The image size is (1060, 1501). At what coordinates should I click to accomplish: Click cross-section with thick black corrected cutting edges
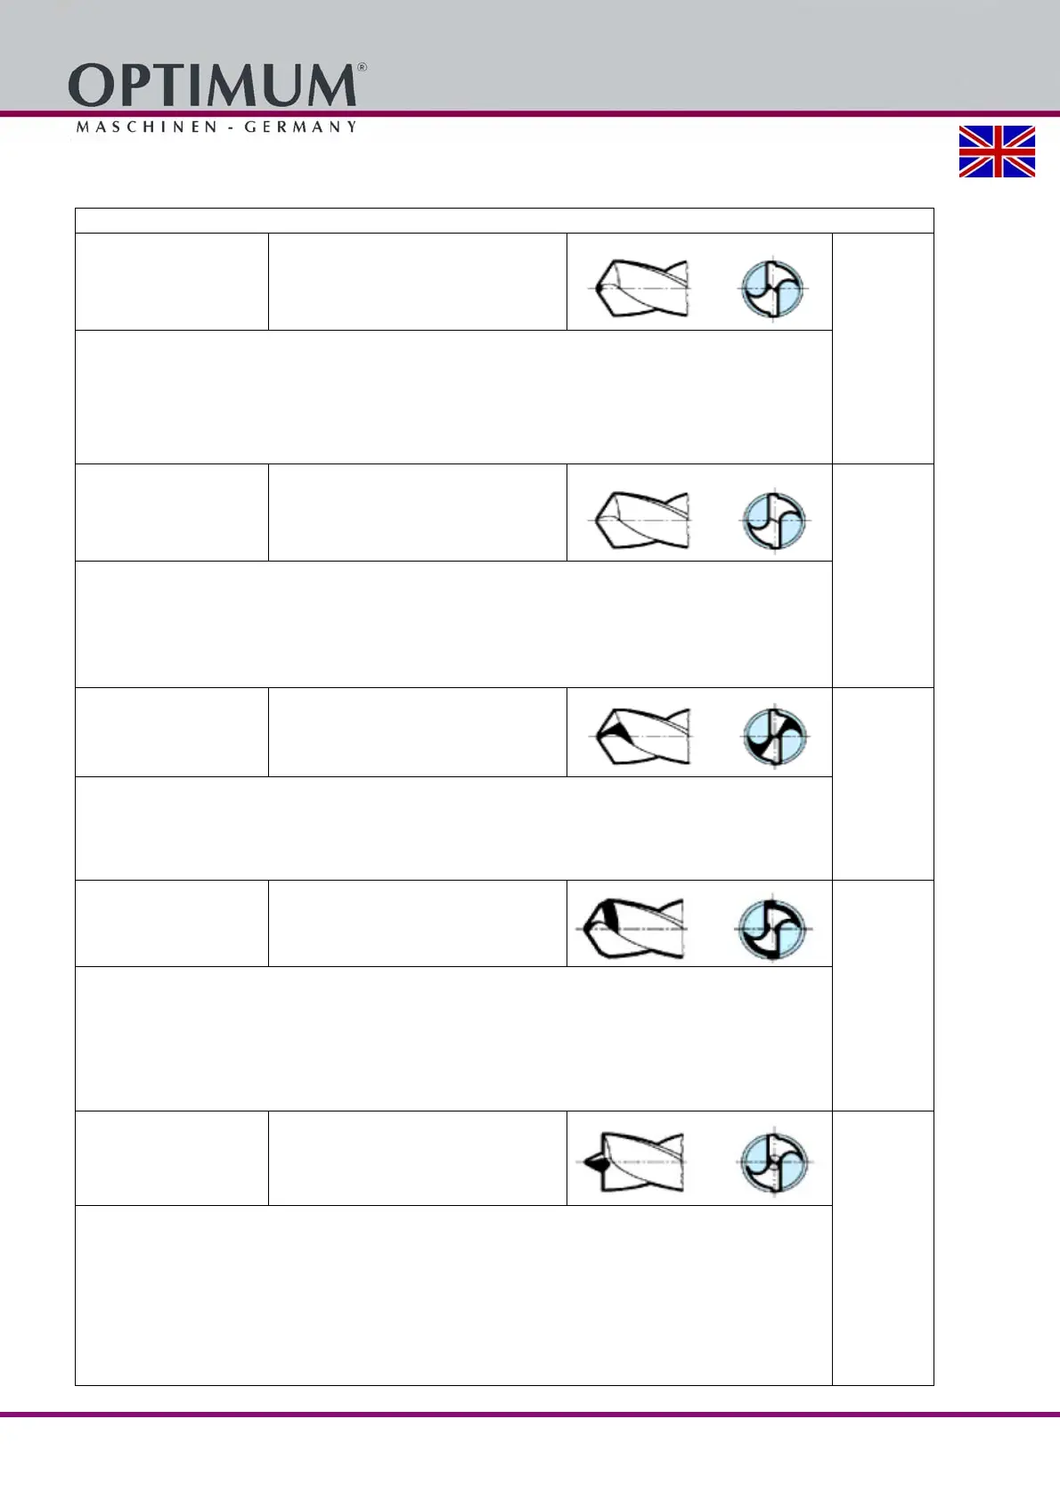[772, 929]
